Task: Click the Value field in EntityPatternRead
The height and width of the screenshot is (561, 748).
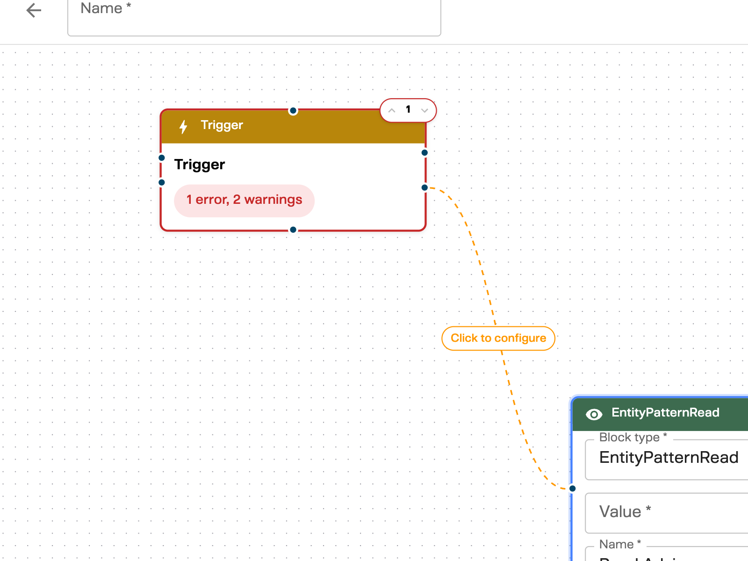Action: (669, 512)
